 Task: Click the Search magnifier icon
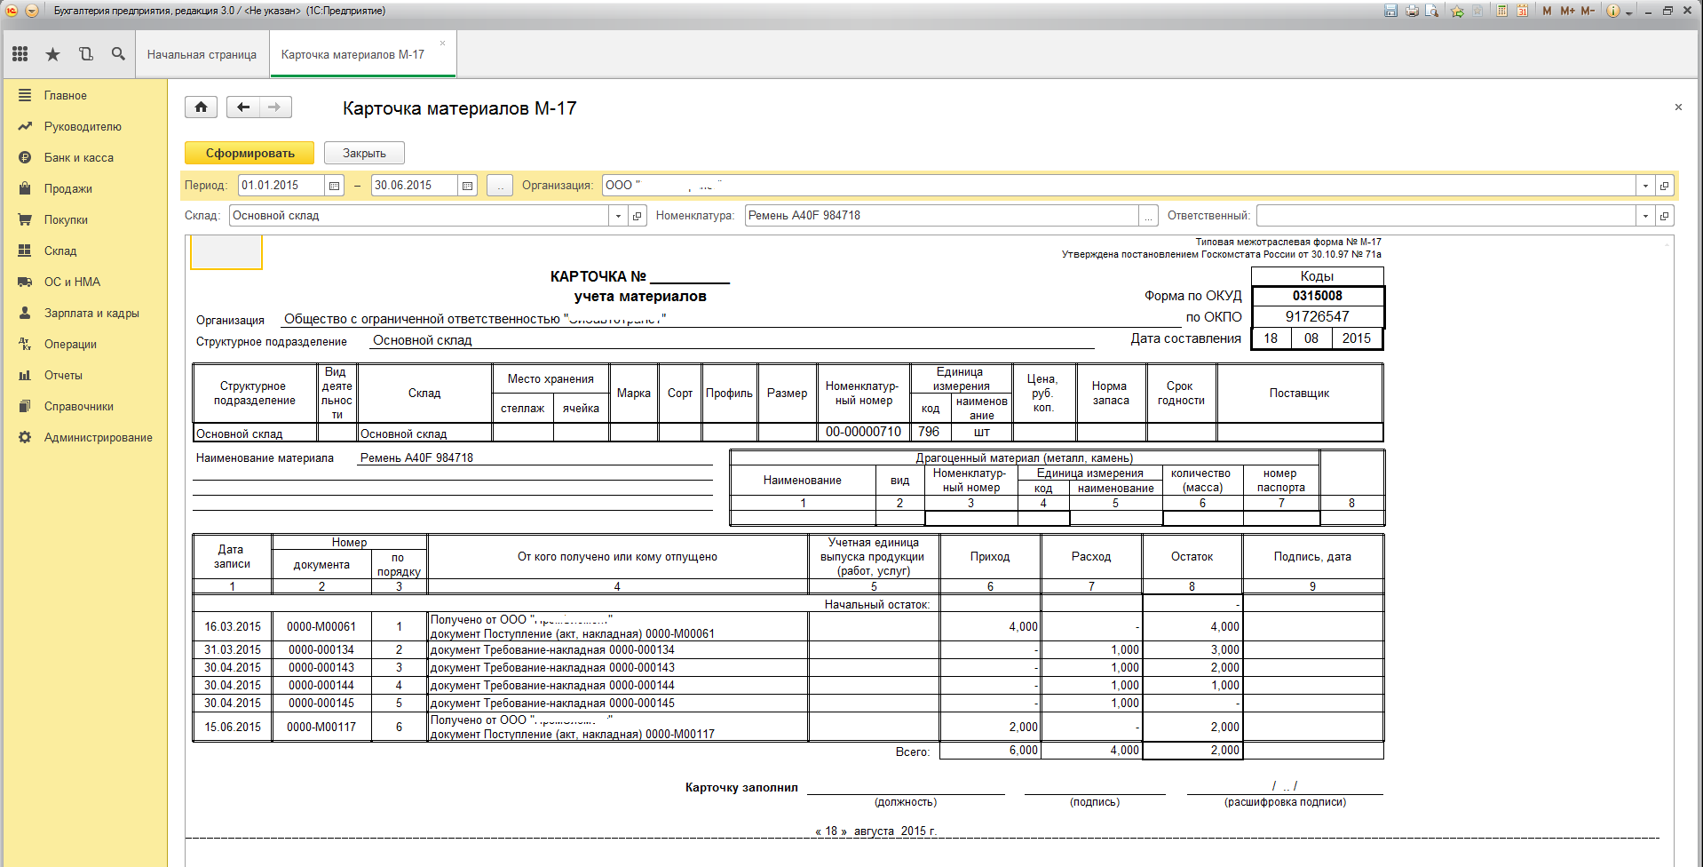(x=118, y=54)
